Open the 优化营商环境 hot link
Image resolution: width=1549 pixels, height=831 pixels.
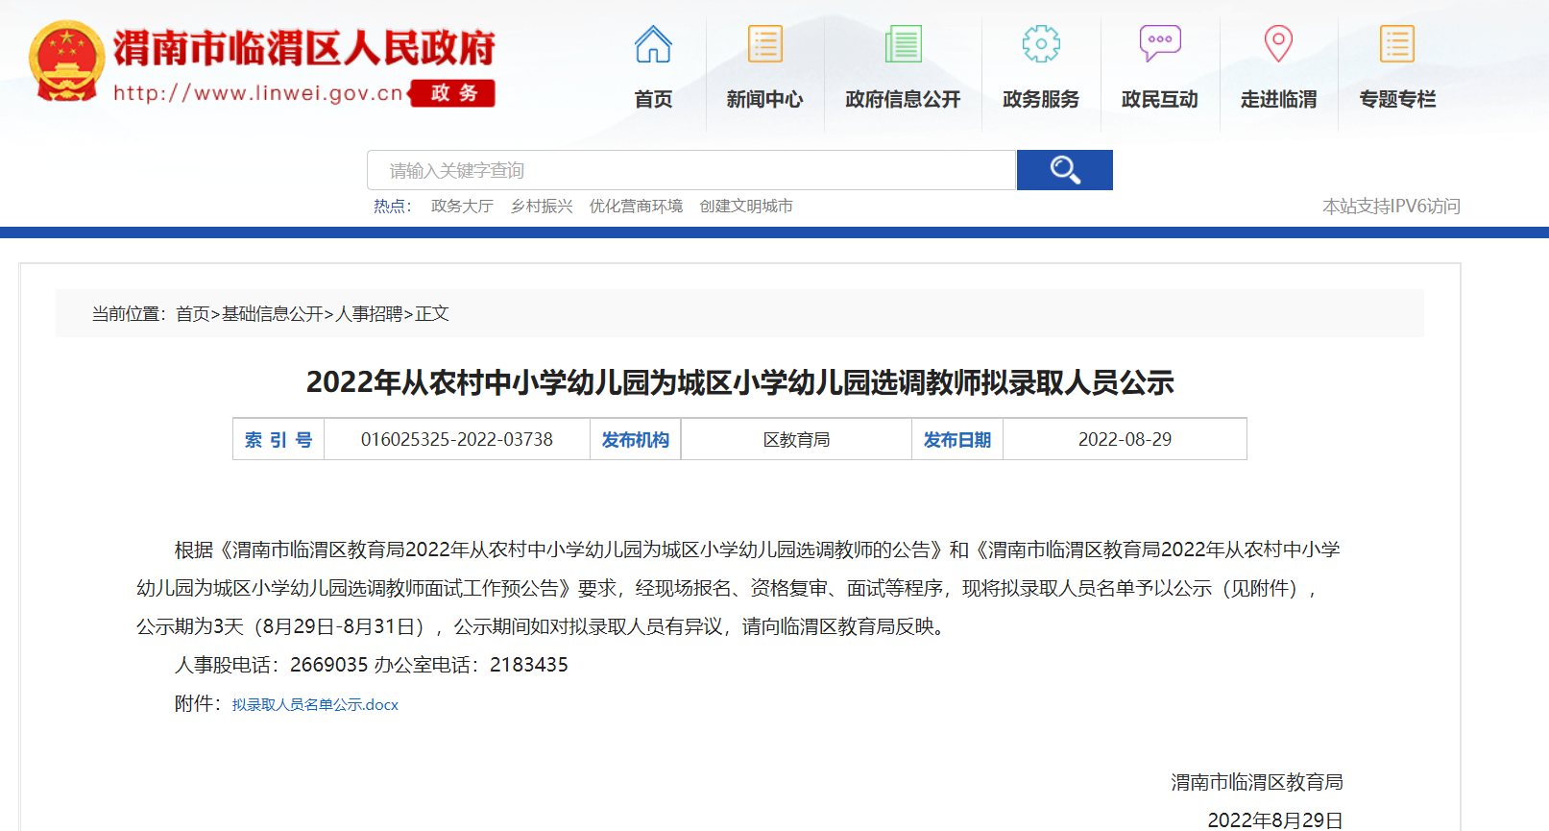point(636,206)
